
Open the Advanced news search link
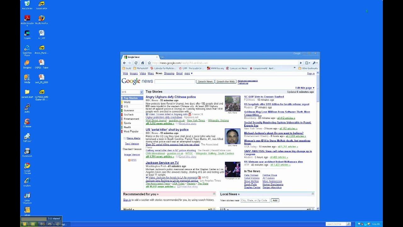click(x=248, y=81)
